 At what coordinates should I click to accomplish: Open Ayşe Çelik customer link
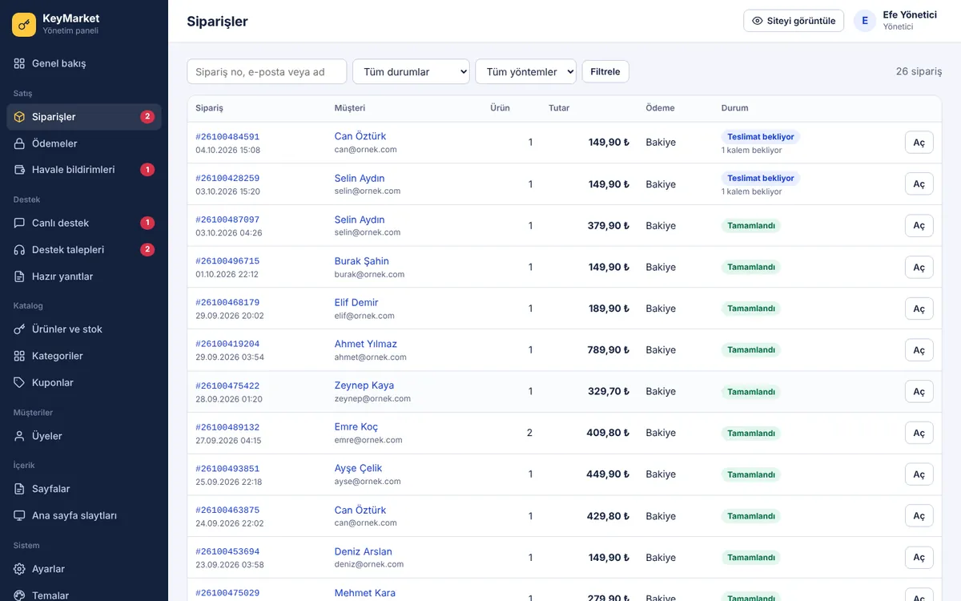358,468
